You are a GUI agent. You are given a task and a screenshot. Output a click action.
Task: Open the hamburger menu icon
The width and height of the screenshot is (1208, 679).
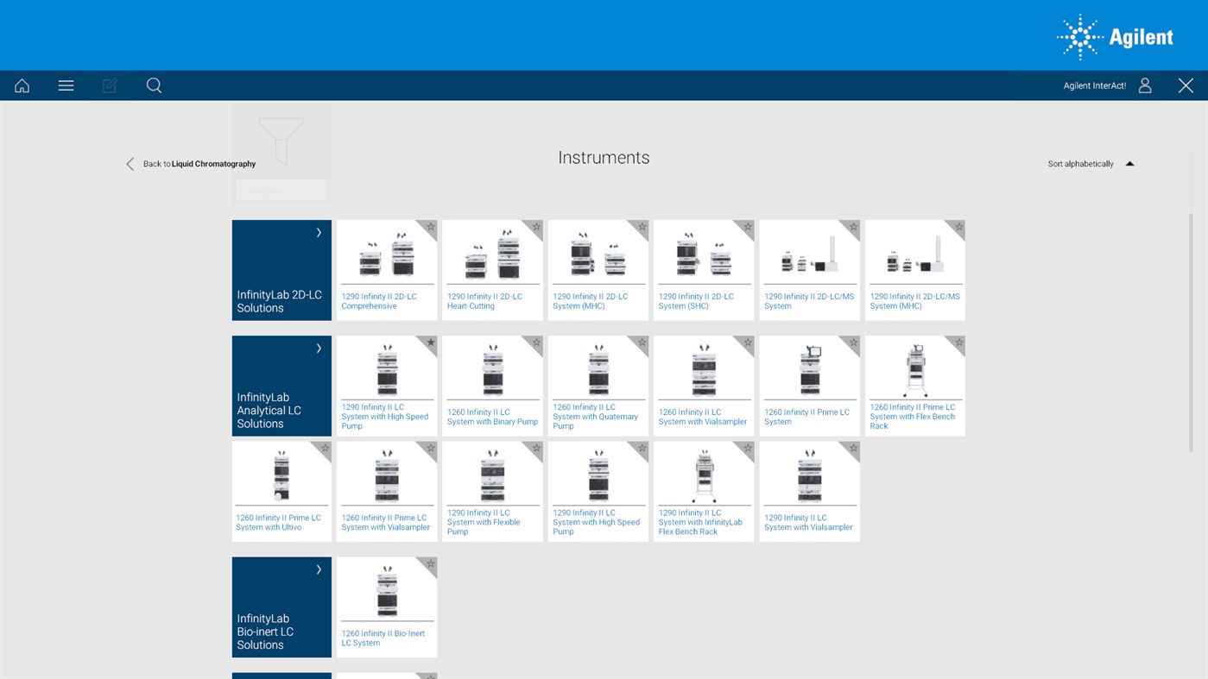(x=66, y=85)
